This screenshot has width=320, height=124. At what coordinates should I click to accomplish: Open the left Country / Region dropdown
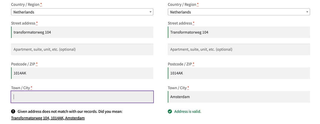82,12
